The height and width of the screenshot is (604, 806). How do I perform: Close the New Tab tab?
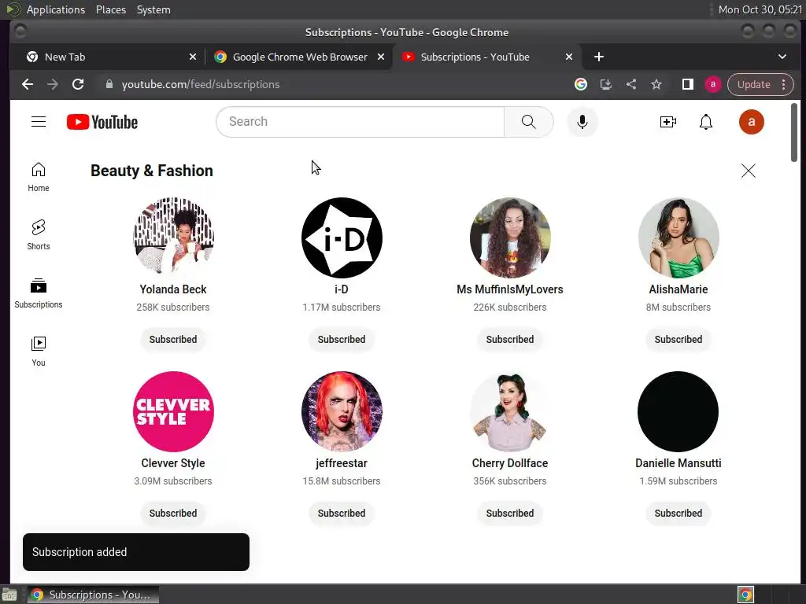[x=193, y=57]
